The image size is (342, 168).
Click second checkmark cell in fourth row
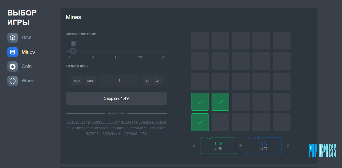[x=220, y=102]
